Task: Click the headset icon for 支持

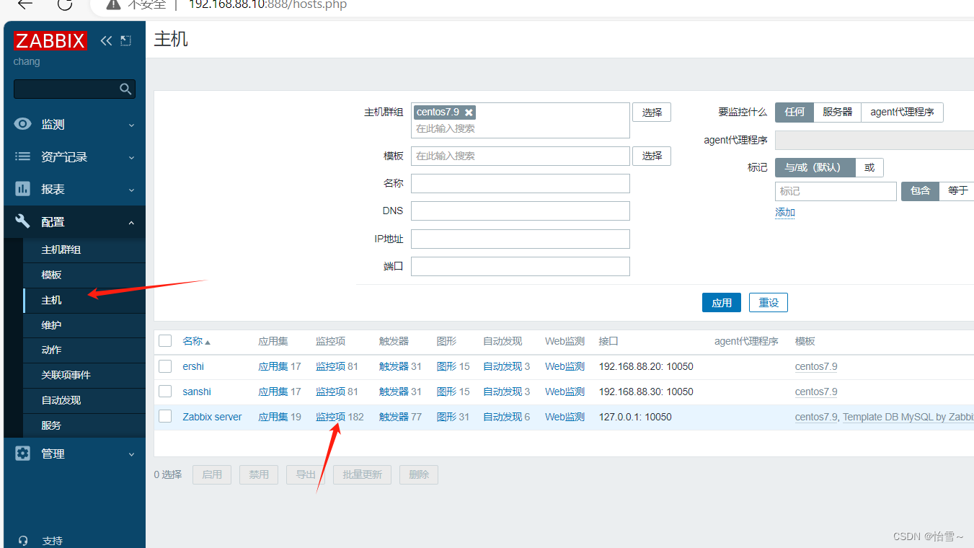Action: [x=23, y=541]
